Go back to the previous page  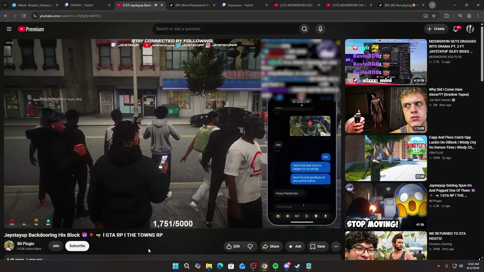pos(6,16)
